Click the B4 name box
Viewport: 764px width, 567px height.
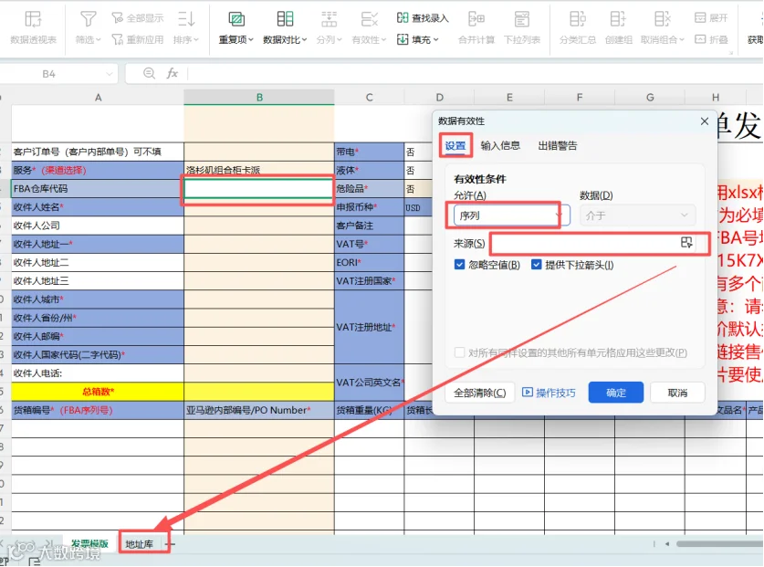click(49, 74)
